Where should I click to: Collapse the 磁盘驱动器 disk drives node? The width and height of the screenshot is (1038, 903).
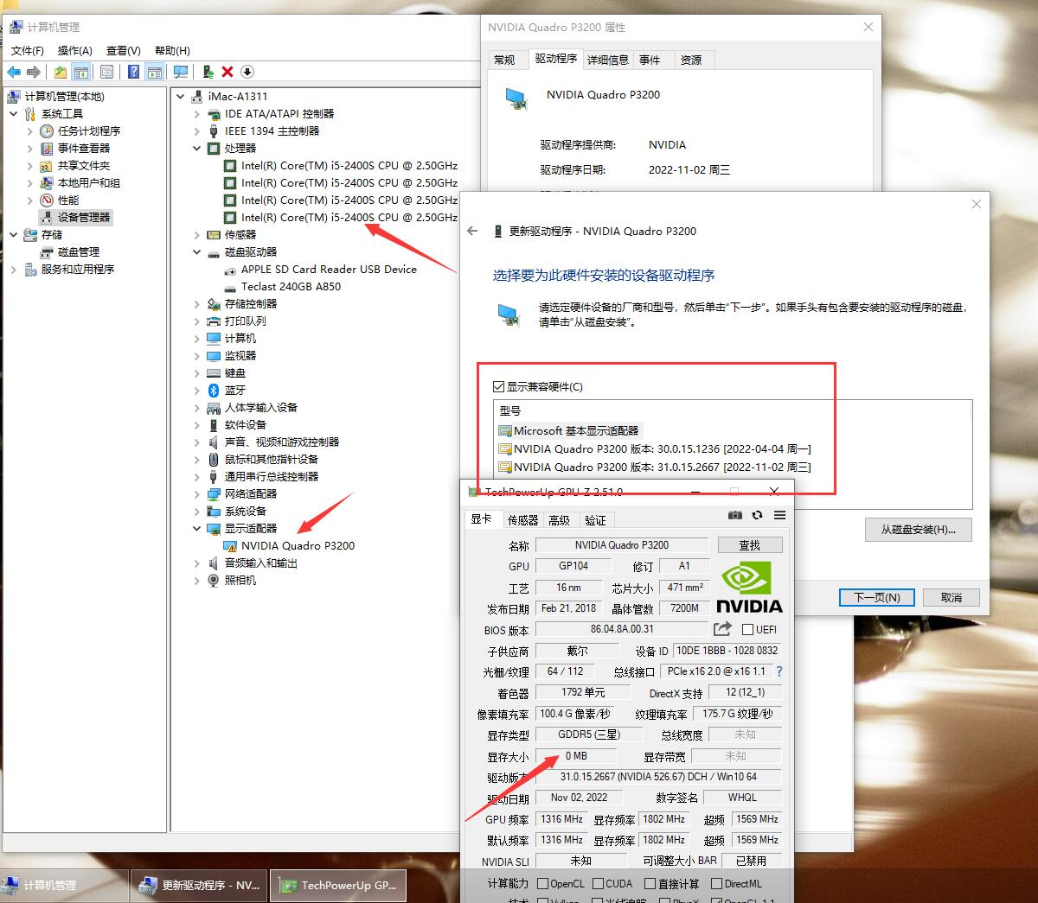tap(197, 251)
